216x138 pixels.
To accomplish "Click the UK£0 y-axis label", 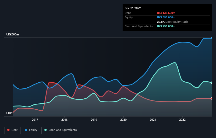I will [x=10, y=113].
